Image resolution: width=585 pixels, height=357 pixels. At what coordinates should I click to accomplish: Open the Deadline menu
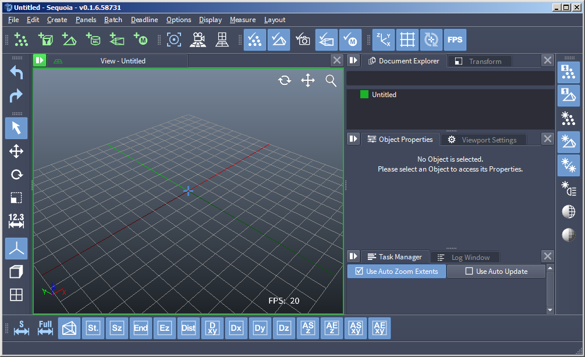coord(144,20)
